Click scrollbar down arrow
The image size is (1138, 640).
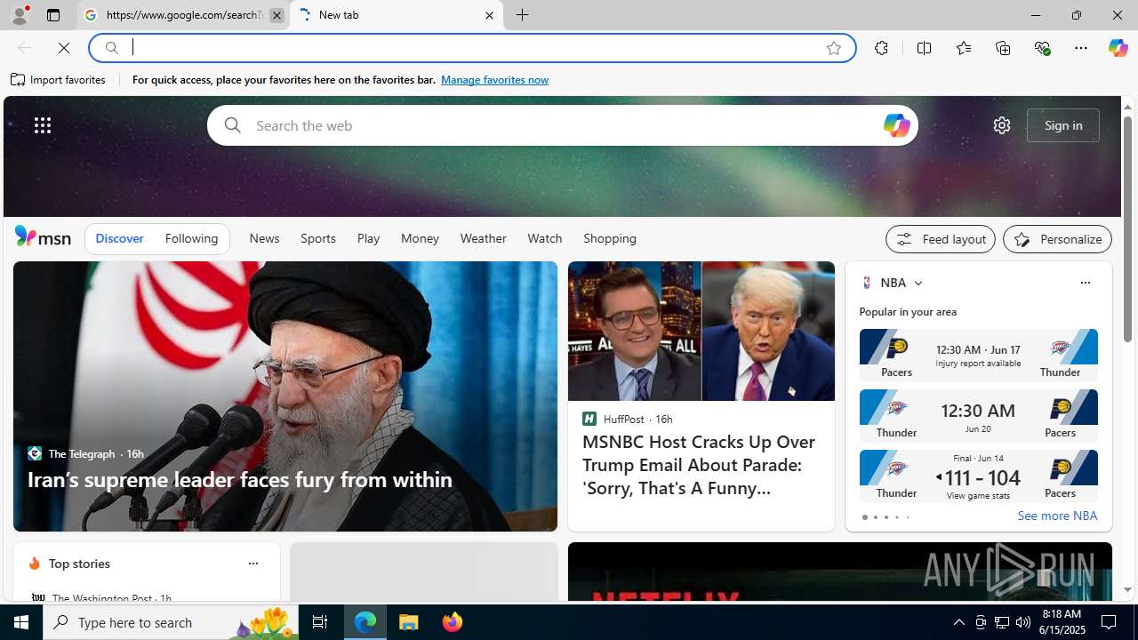coord(1127,590)
